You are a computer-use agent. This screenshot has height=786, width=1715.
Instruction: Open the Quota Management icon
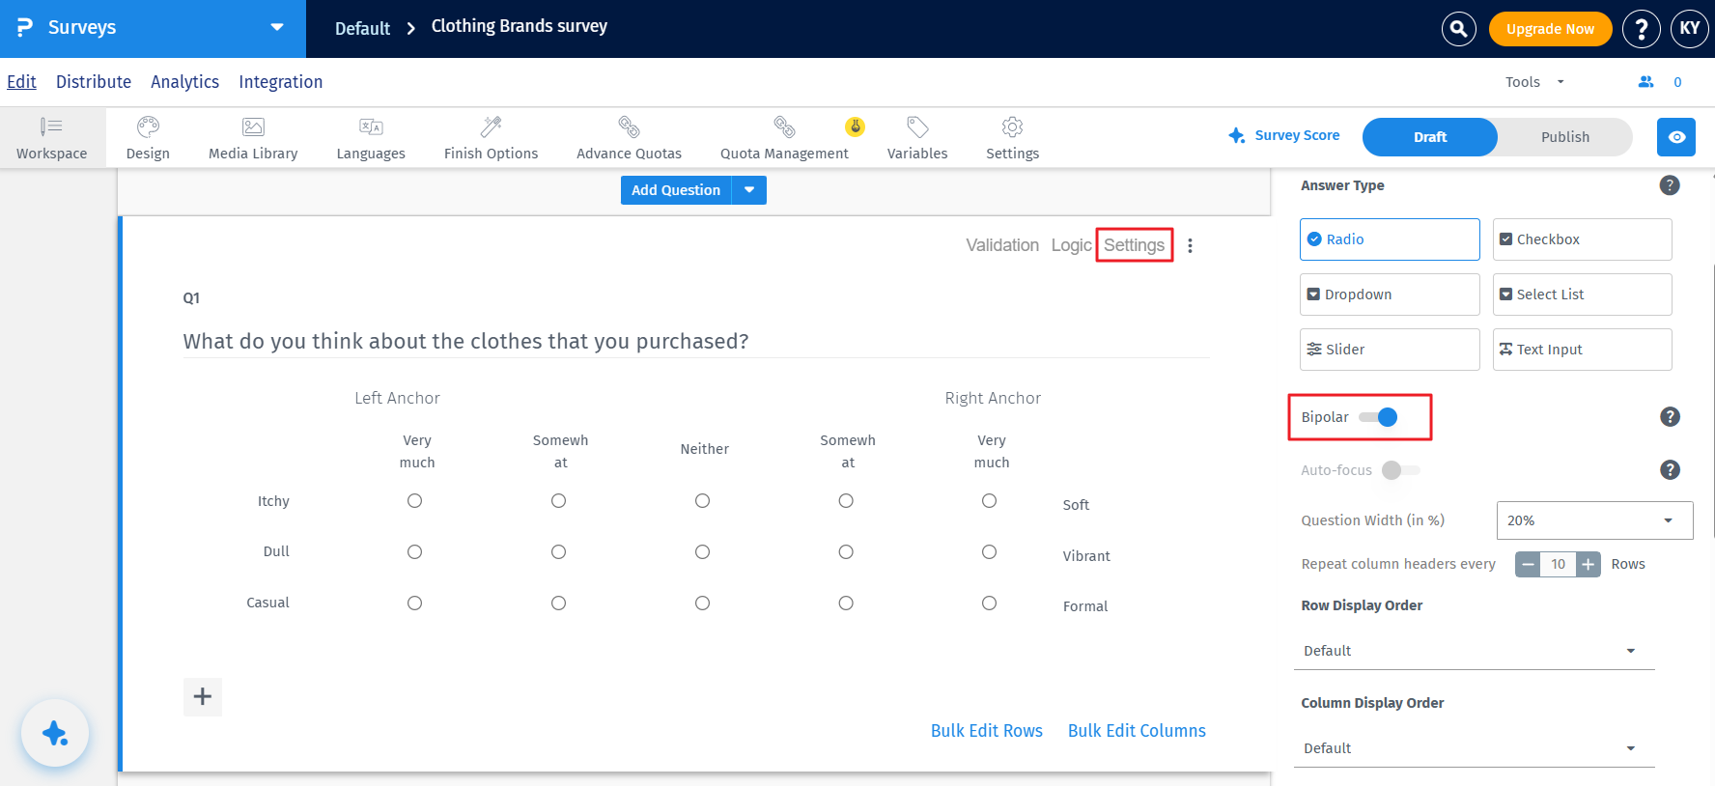[x=784, y=126]
